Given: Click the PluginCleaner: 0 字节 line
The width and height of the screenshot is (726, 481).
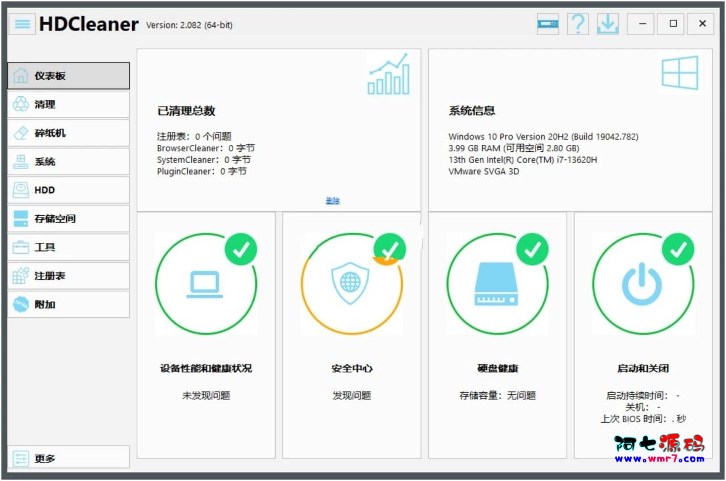Looking at the screenshot, I should click(x=202, y=171).
